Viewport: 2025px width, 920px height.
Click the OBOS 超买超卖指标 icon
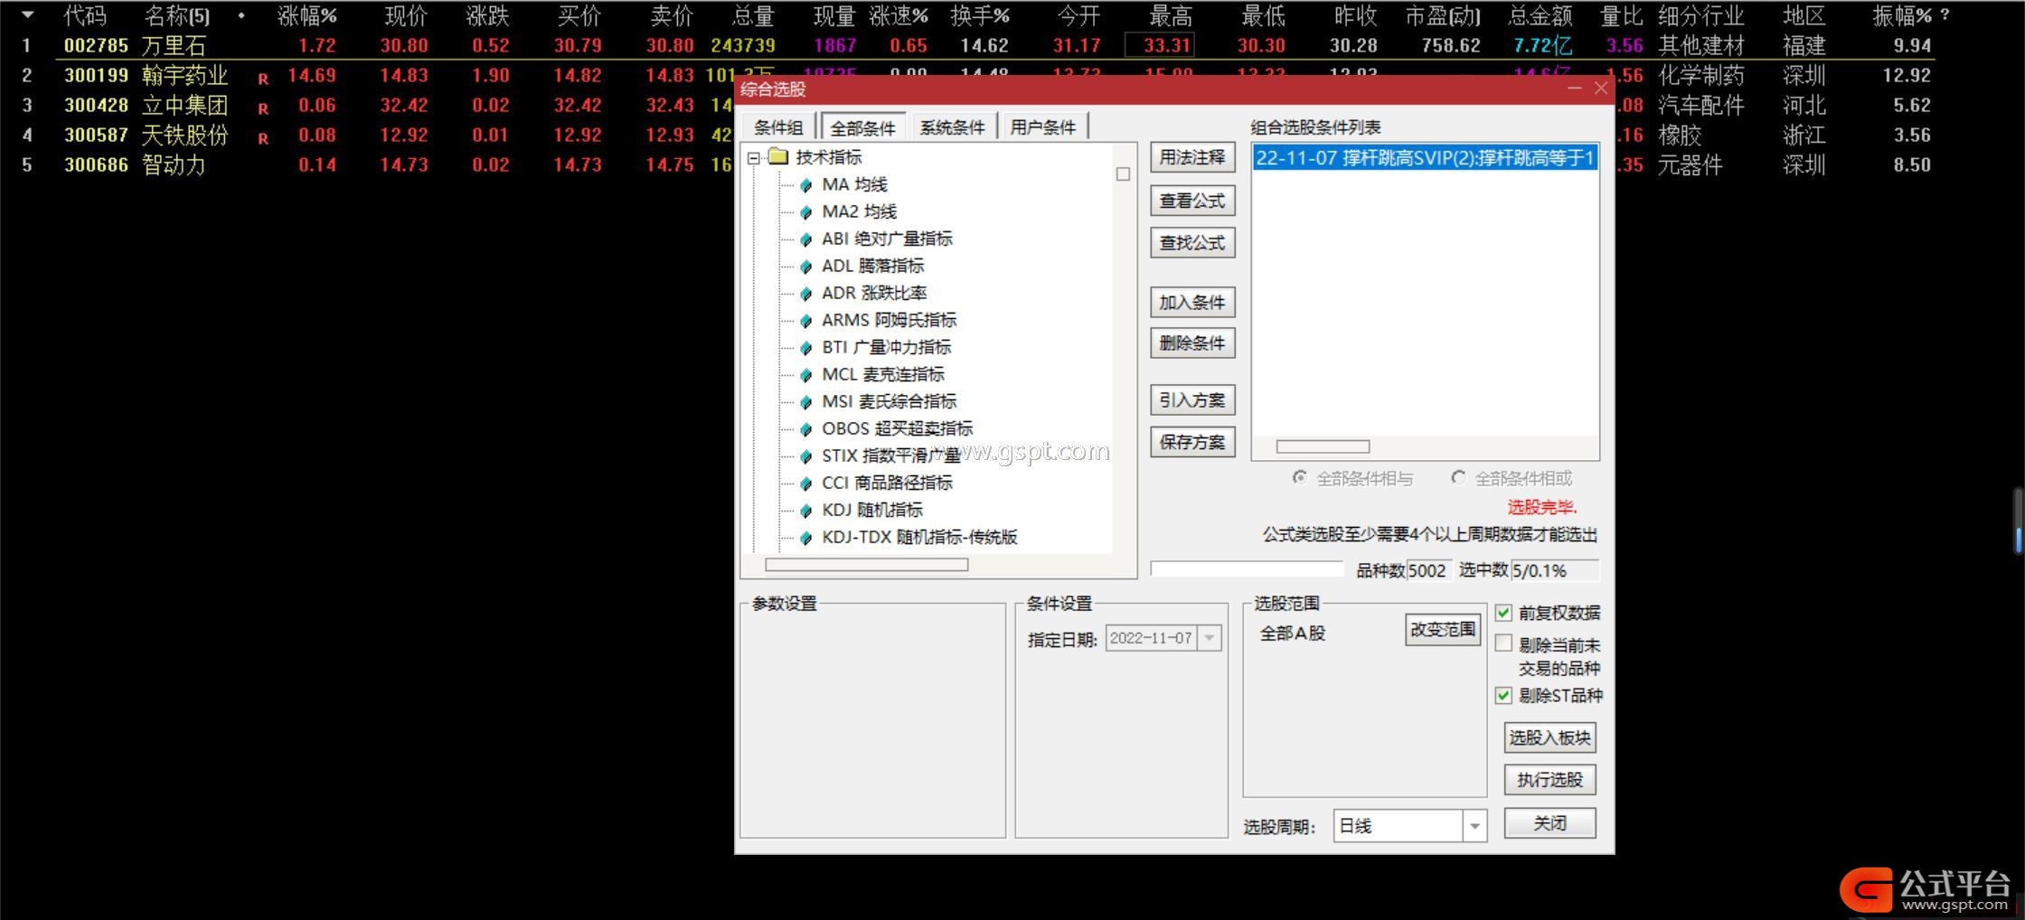(x=805, y=429)
